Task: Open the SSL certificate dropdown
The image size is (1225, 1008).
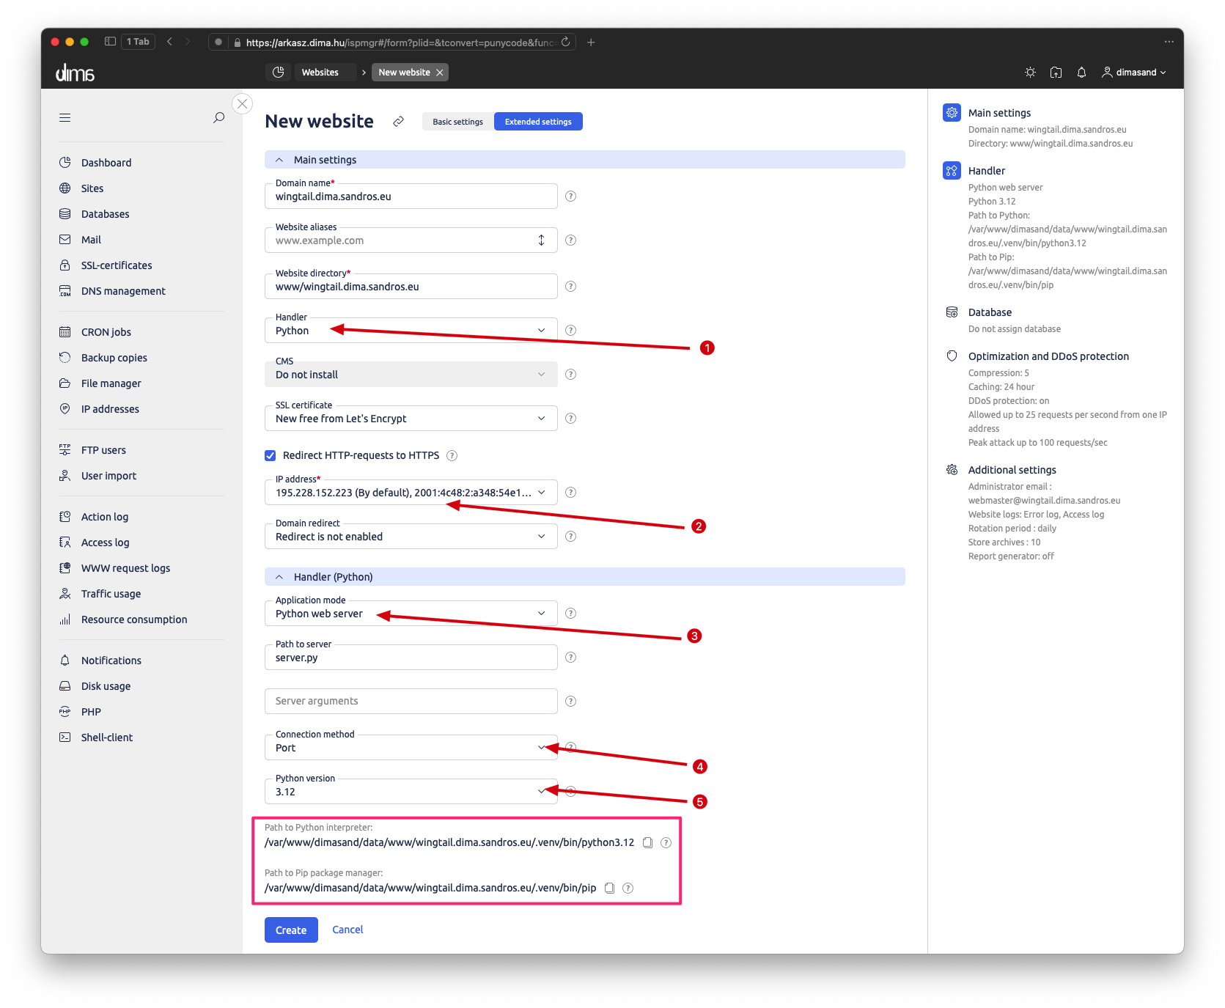Action: (x=411, y=419)
